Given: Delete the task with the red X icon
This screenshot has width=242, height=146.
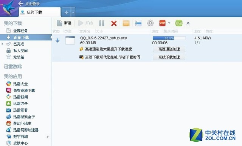Looking at the screenshot, I should point(114,23).
